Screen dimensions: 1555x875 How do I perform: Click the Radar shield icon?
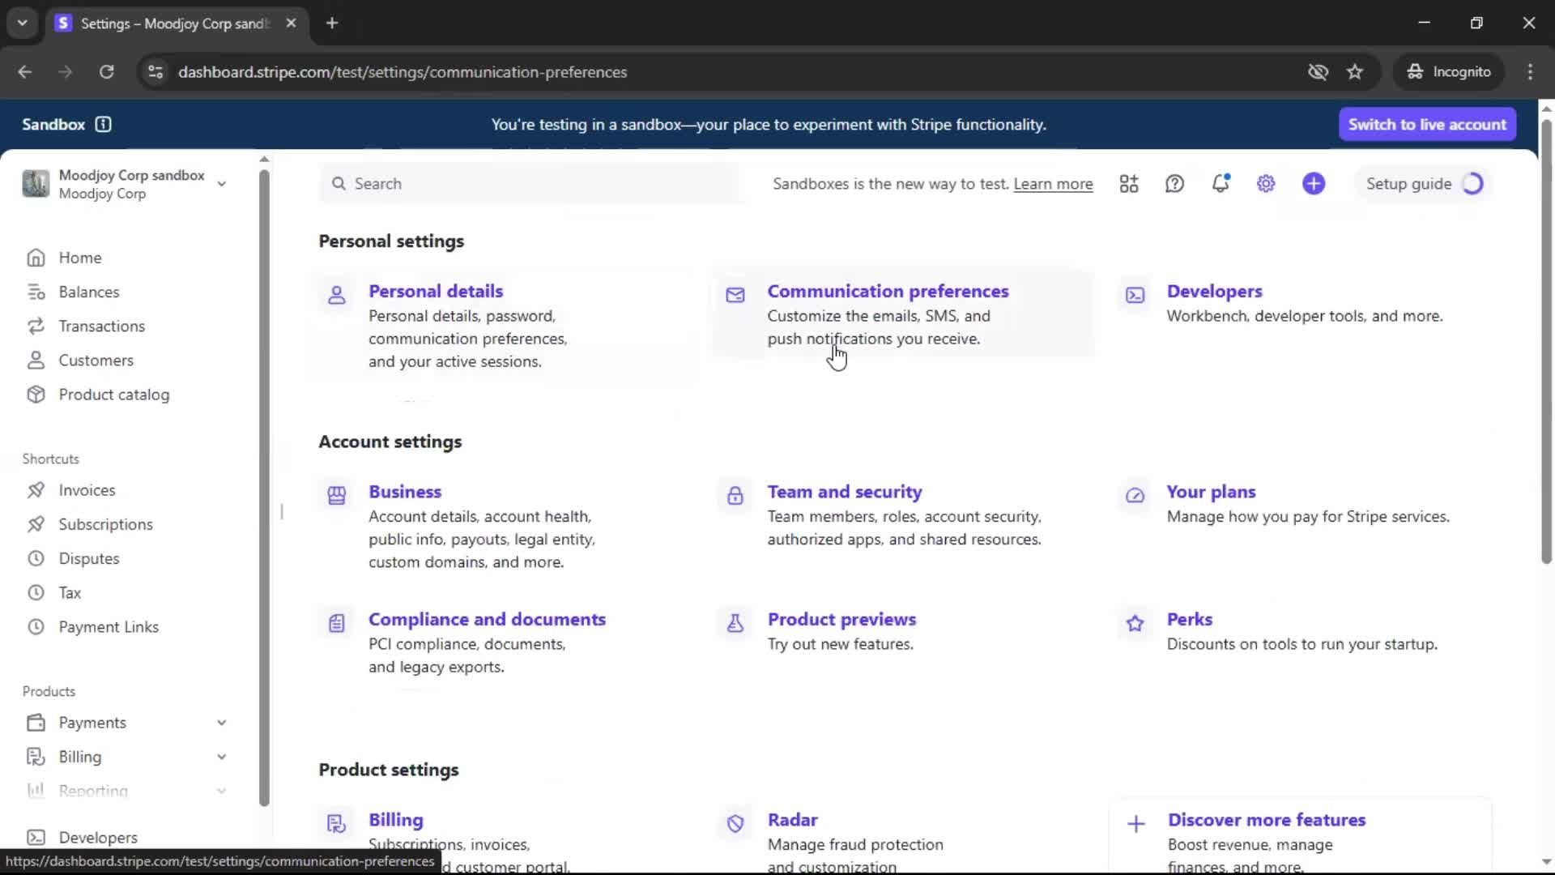coord(735,824)
